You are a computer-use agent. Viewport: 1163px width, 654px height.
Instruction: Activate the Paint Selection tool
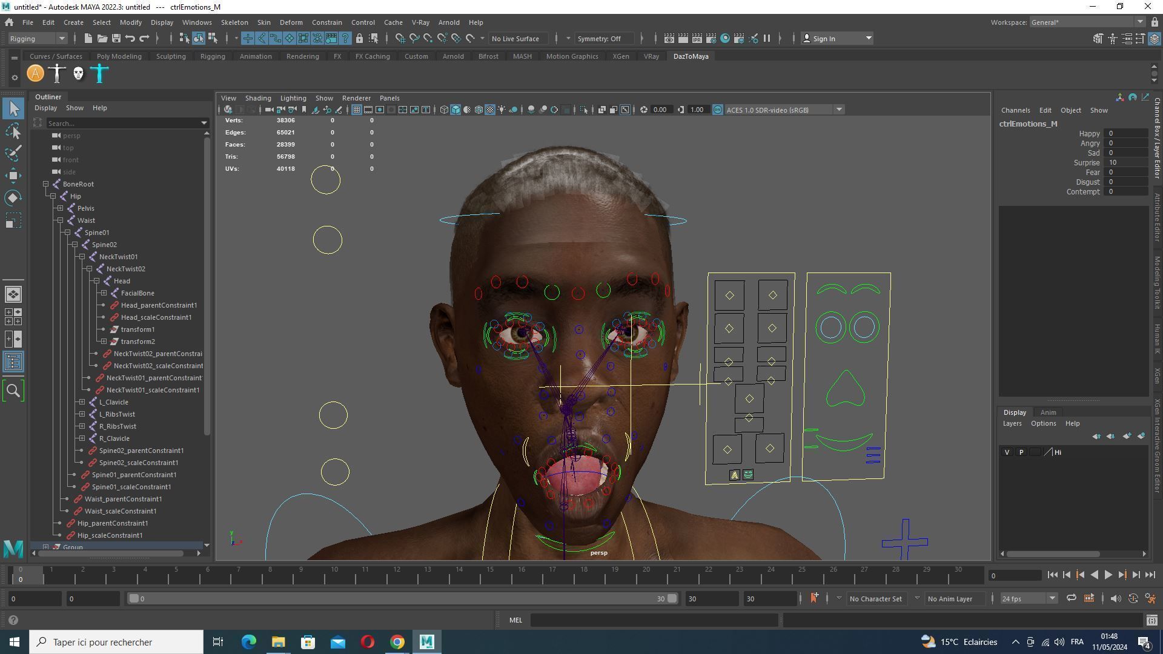tap(13, 153)
